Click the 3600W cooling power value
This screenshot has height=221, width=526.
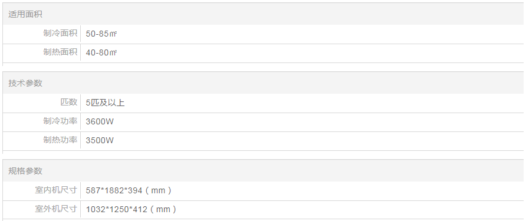pos(100,121)
